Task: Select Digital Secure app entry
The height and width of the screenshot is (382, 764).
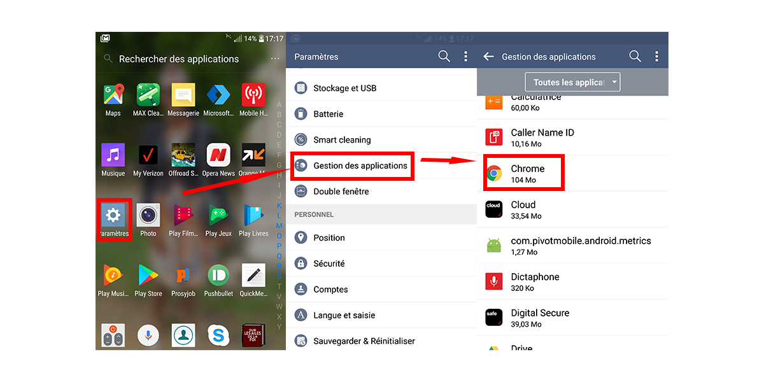Action: tap(572, 318)
